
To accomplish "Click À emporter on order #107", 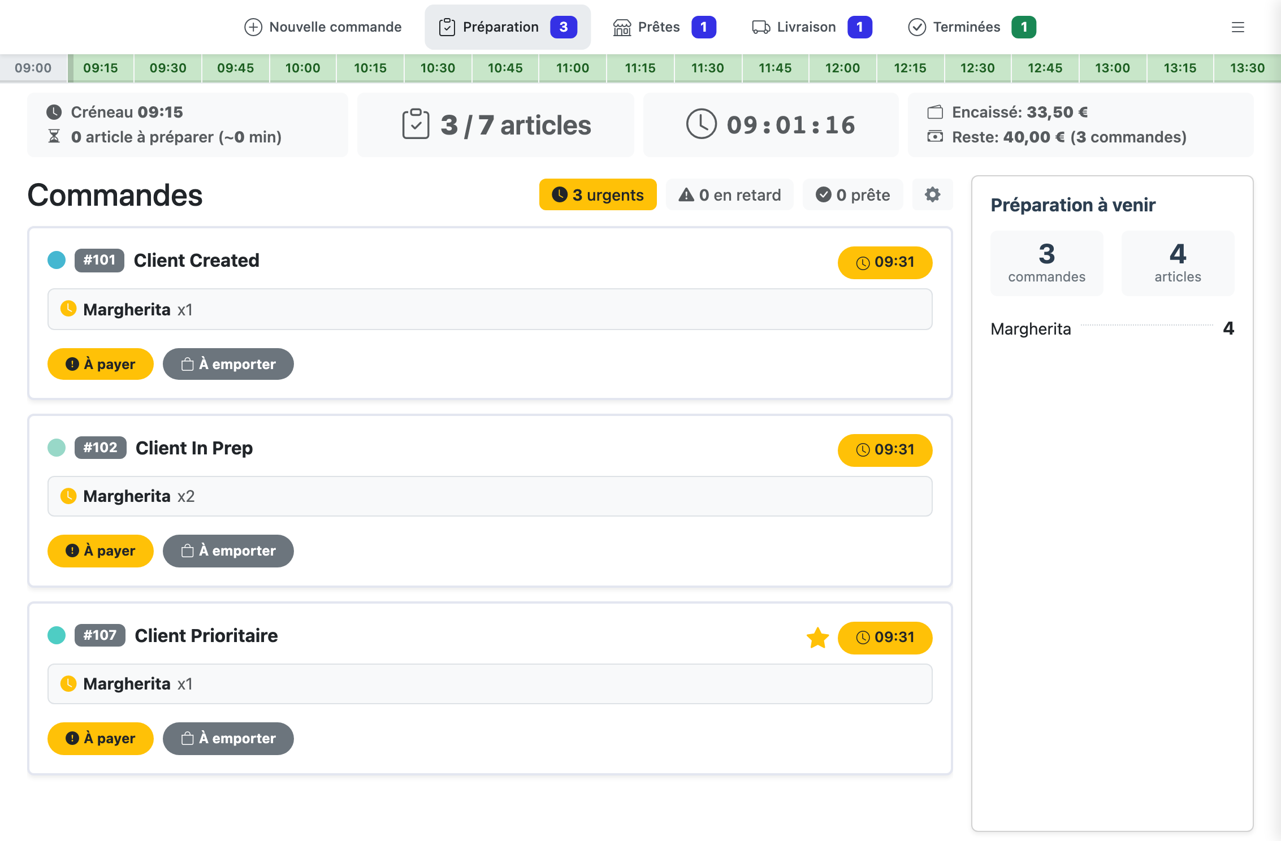I will 228,738.
